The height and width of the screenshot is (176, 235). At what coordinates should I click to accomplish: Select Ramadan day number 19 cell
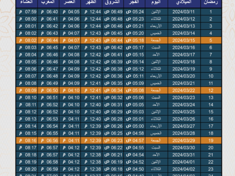[211, 141]
